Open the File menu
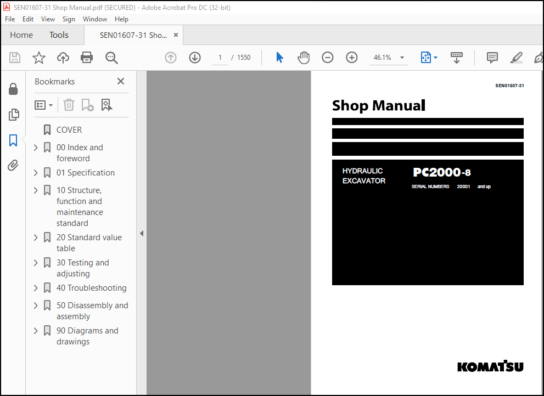This screenshot has width=544, height=396. coord(10,19)
